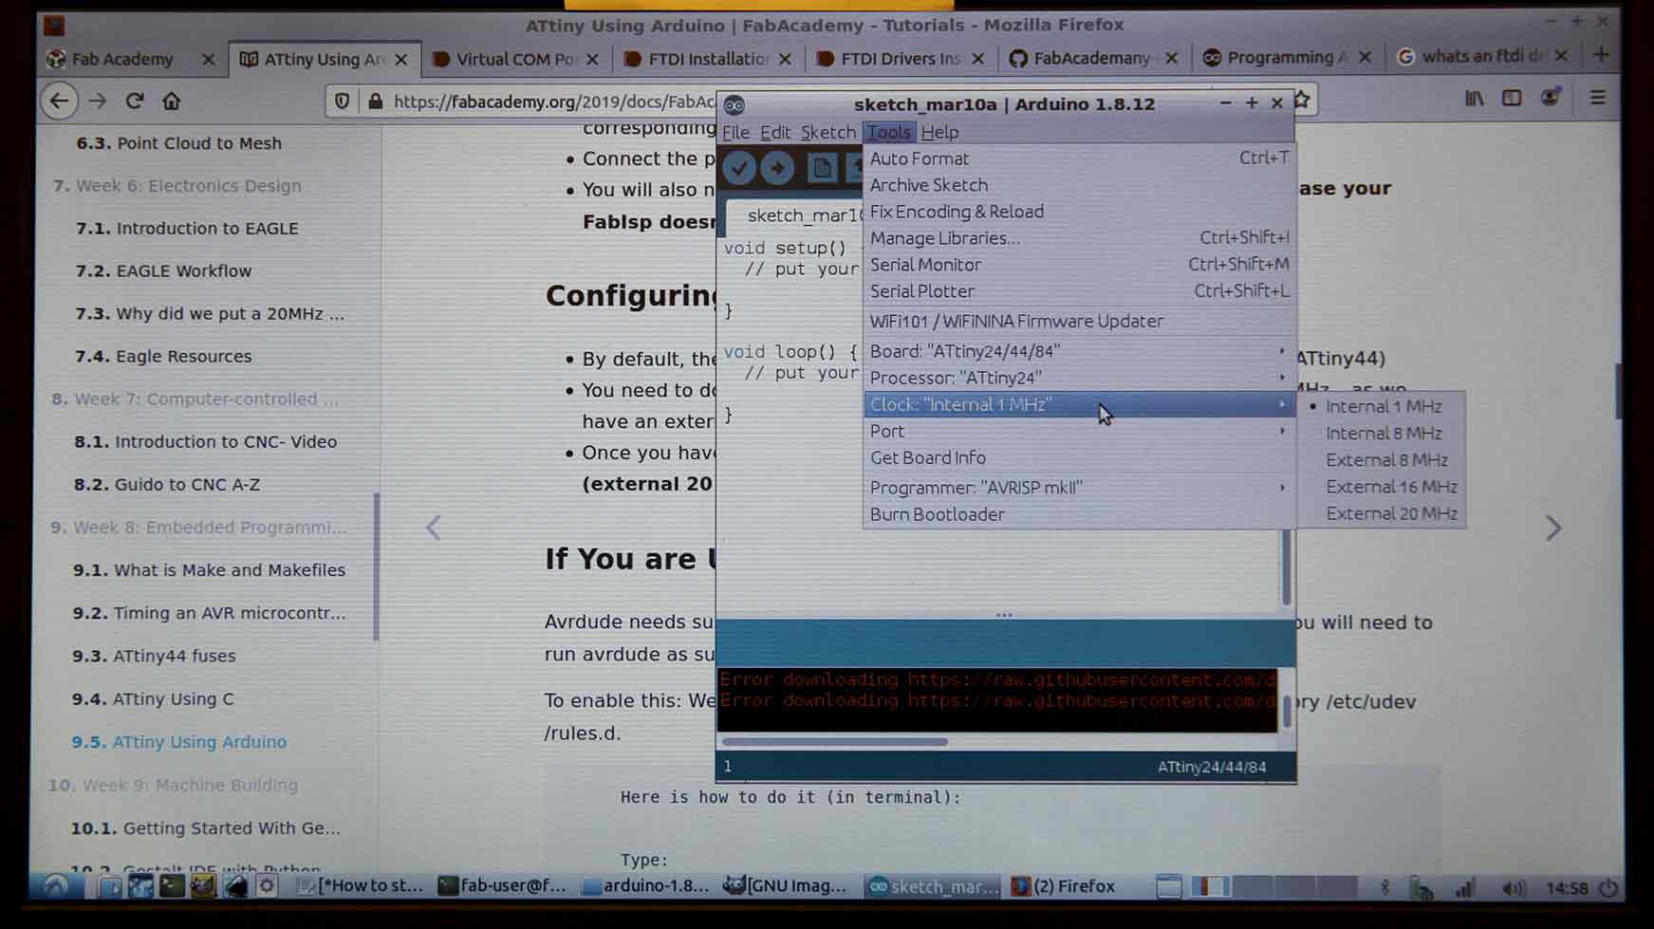1654x929 pixels.
Task: Go back with Firefox back arrow
Action: pyautogui.click(x=59, y=101)
